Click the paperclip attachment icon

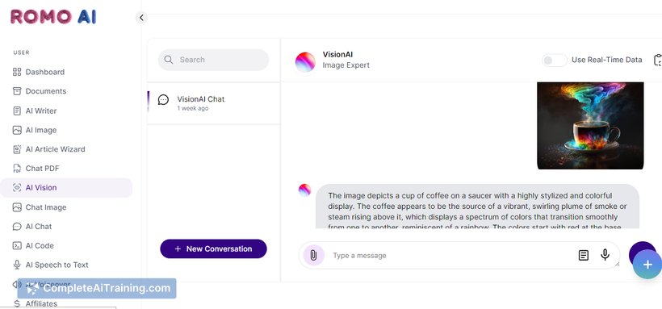click(313, 256)
